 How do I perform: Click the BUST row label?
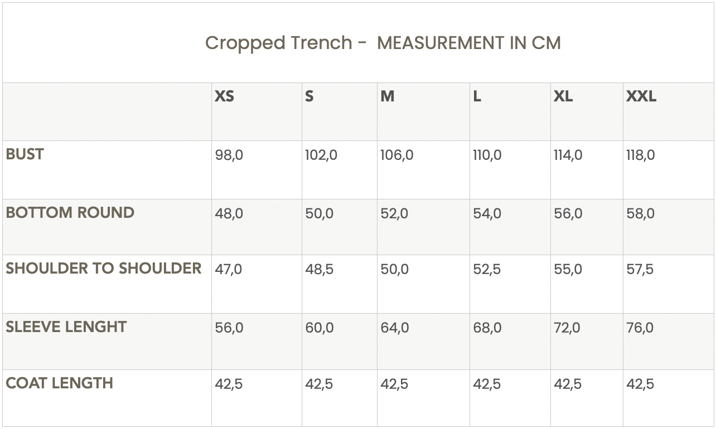(x=25, y=154)
